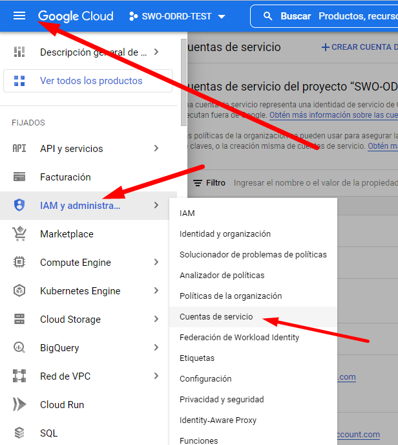Click the Cloud Run icon
Image resolution: width=398 pixels, height=445 pixels.
coord(19,405)
